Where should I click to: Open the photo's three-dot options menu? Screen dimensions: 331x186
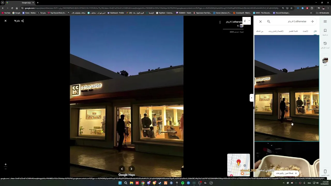point(220,22)
